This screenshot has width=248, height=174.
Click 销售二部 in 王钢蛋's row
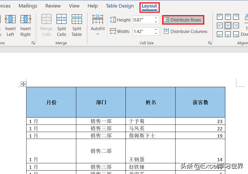click(101, 151)
